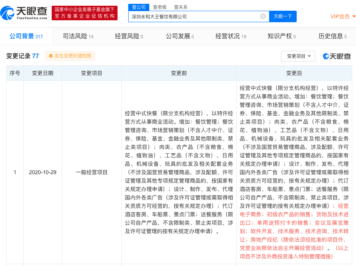Click the 变更记录 77 section heading

pos(23,56)
